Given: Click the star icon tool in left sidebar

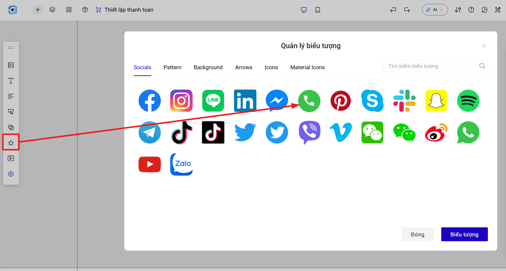Looking at the screenshot, I should click(11, 143).
